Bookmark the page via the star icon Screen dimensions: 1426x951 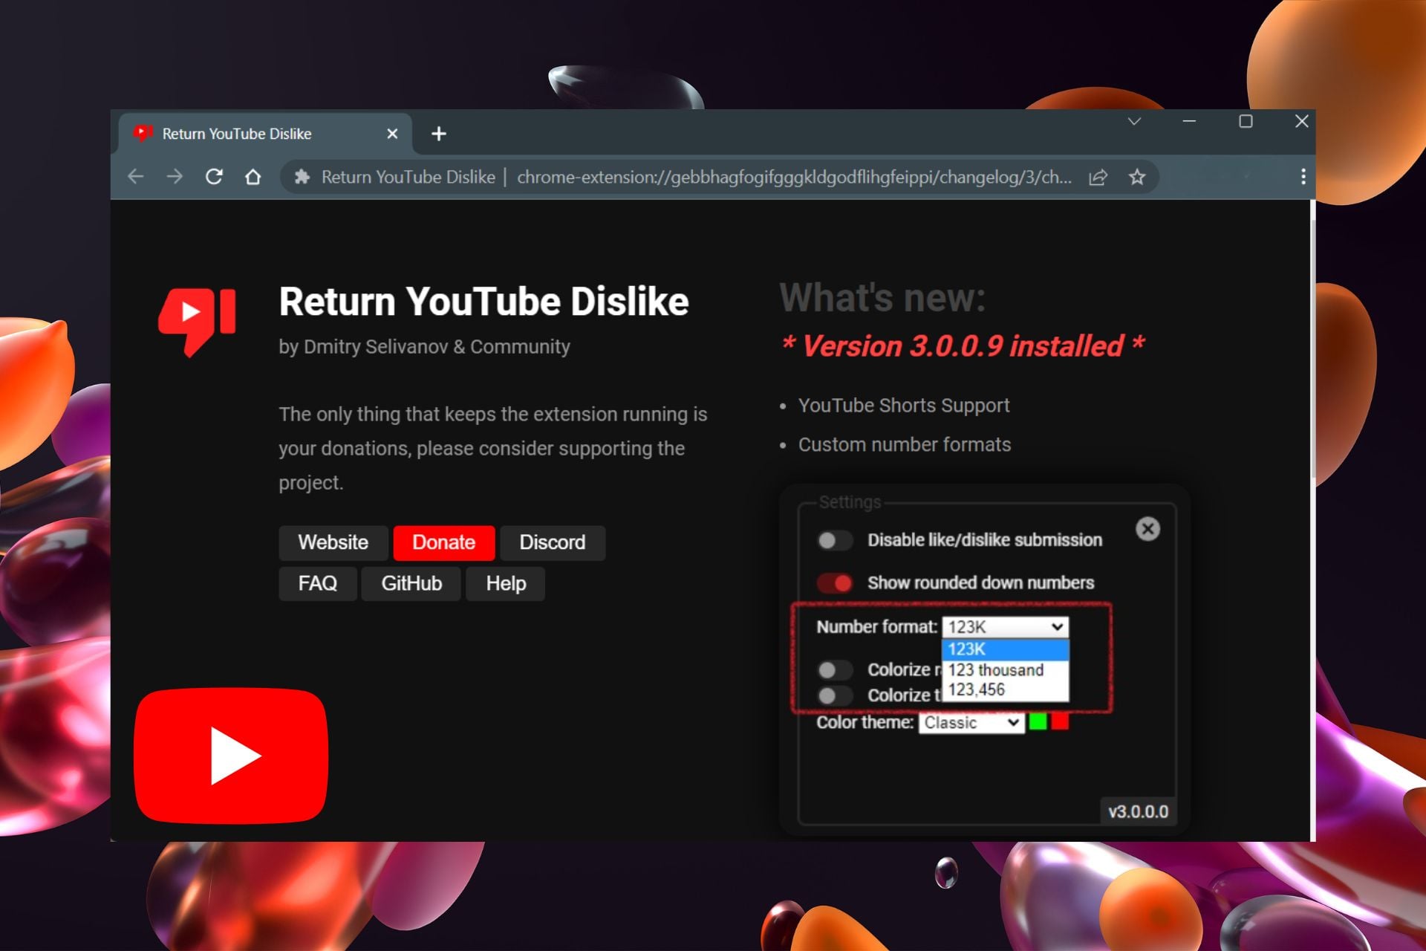click(1137, 177)
